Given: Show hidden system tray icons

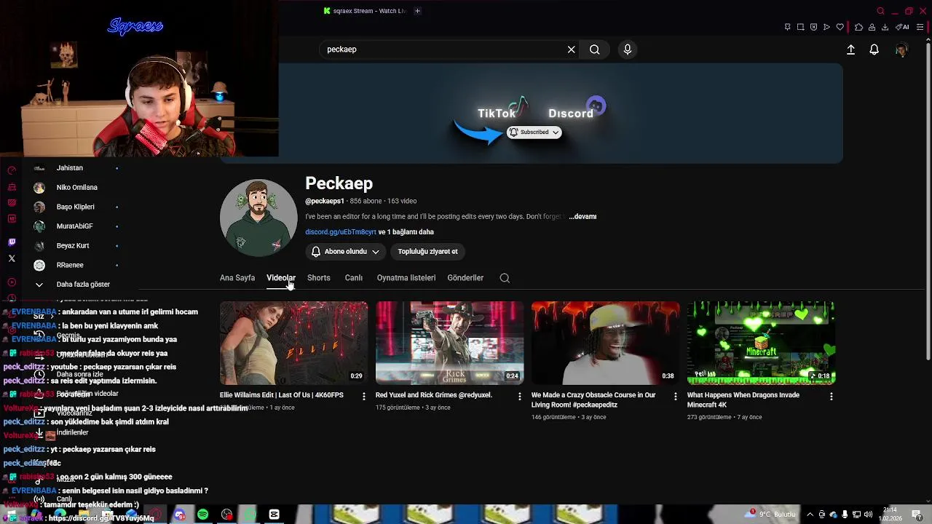Looking at the screenshot, I should pos(810,515).
